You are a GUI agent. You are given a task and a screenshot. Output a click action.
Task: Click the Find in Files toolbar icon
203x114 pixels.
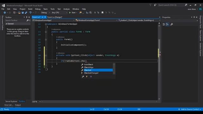(x=80, y=13)
